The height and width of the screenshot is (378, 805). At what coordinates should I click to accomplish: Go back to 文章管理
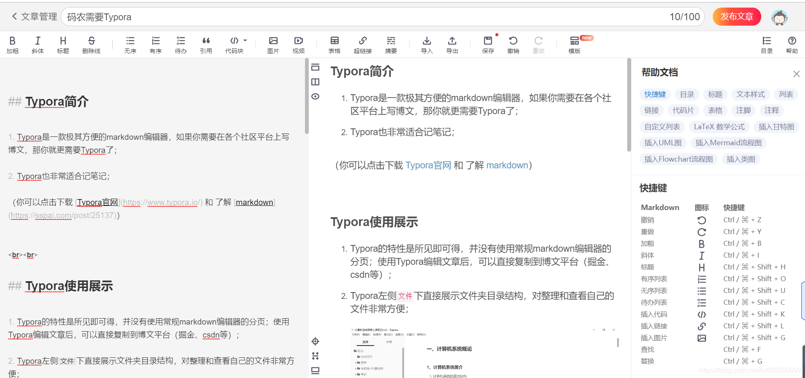(34, 16)
